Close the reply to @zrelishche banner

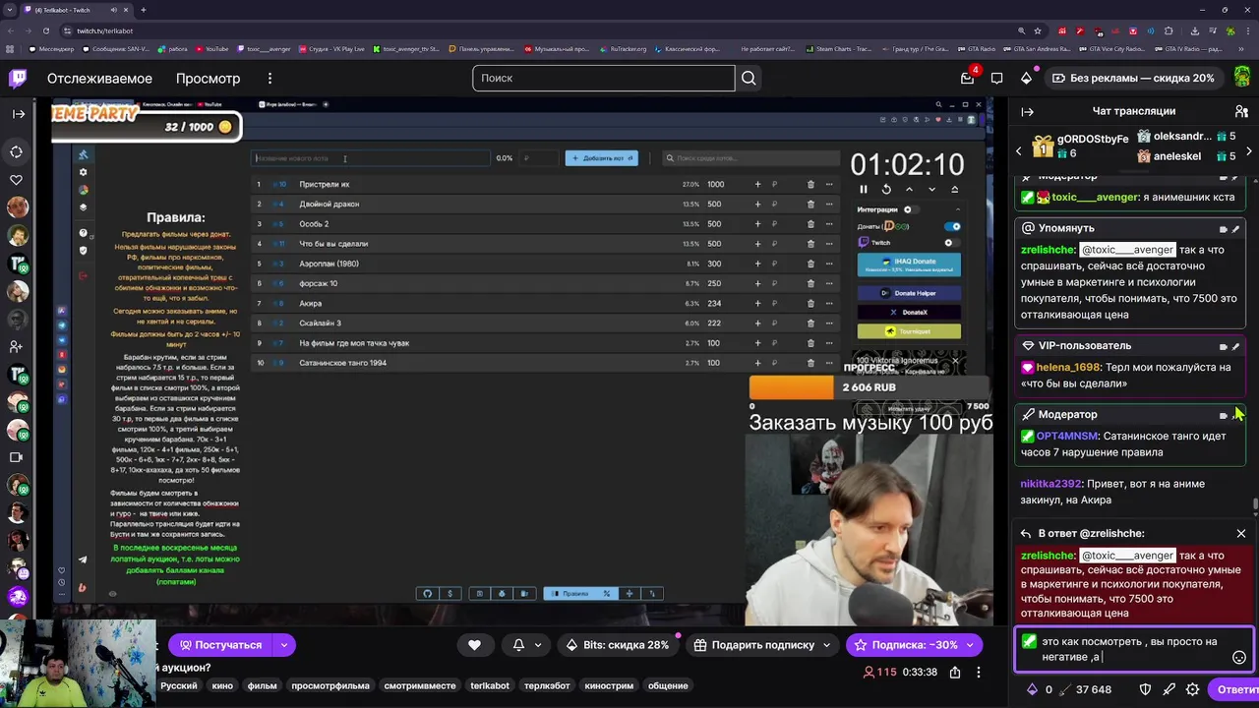1241,533
